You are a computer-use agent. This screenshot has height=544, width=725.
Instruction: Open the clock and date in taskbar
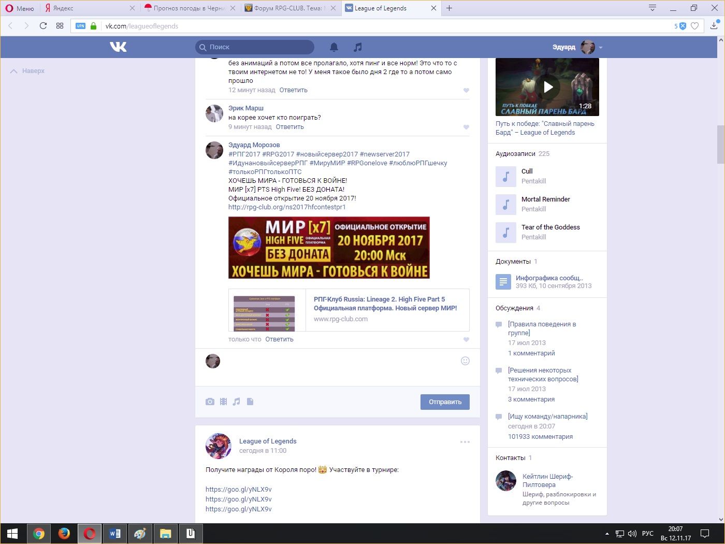point(675,534)
